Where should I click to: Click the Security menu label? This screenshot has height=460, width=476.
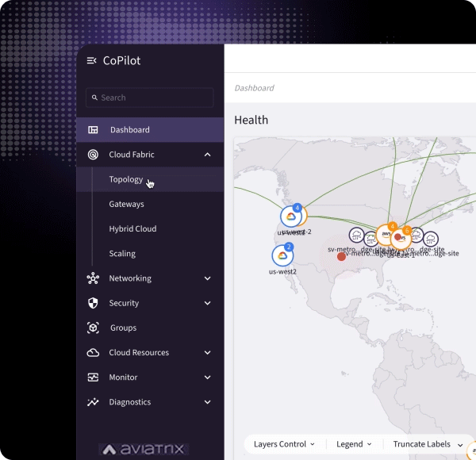[x=124, y=303]
